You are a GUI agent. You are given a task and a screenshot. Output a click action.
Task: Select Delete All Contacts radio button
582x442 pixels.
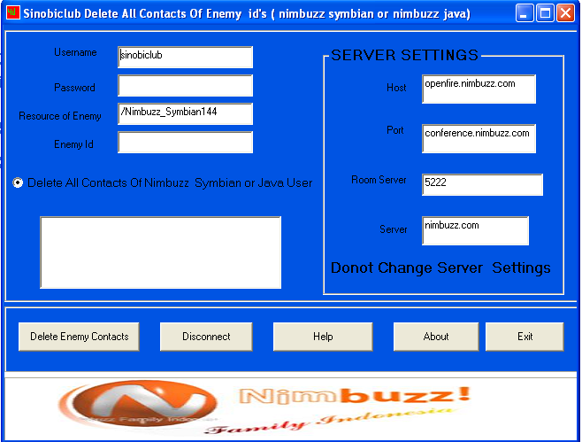(18, 182)
